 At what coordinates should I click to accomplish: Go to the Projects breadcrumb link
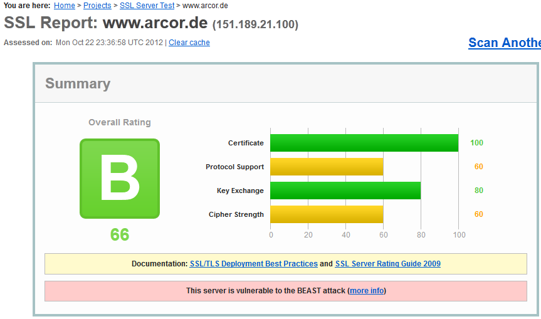coord(97,6)
